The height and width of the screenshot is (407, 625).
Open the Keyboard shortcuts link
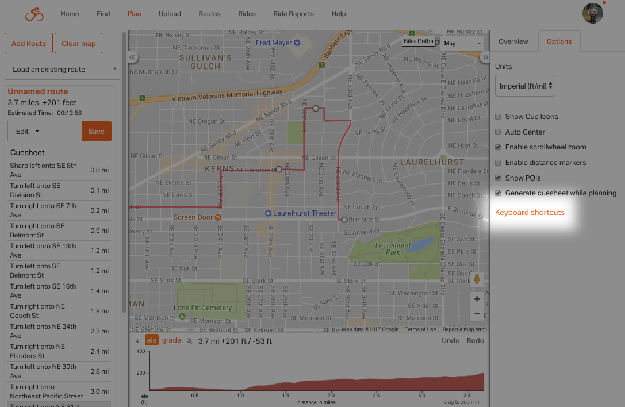(x=530, y=213)
